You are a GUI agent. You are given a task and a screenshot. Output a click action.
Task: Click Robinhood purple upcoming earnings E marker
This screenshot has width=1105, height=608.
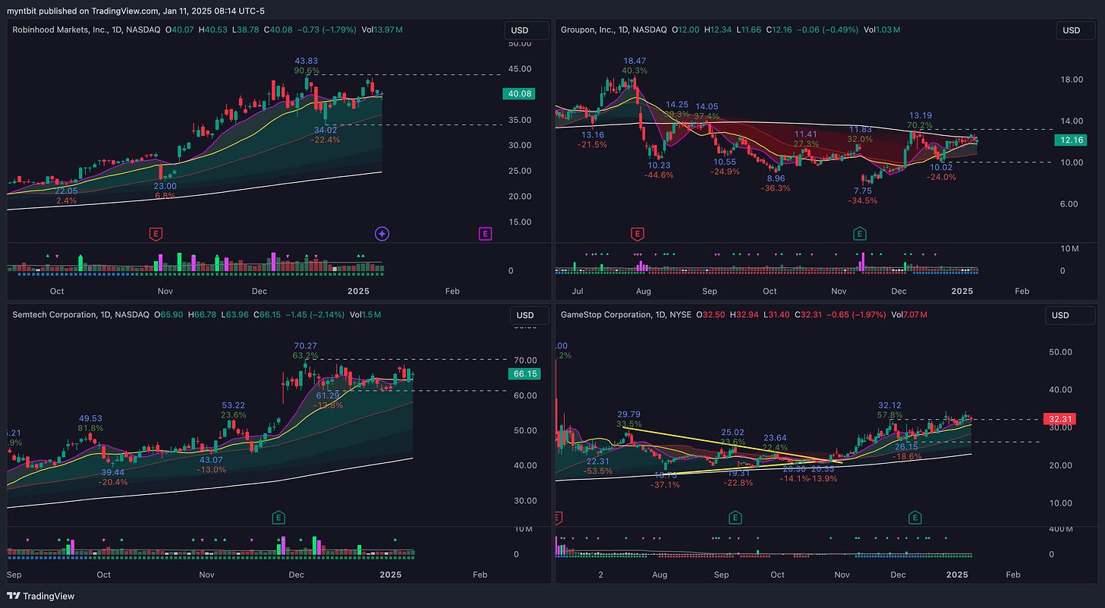point(485,233)
